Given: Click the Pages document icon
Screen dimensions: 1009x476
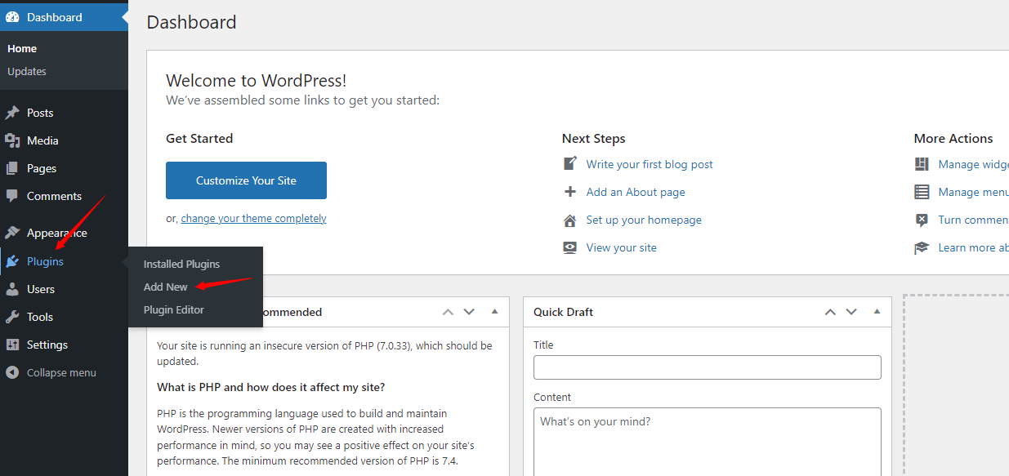Looking at the screenshot, I should pos(12,168).
